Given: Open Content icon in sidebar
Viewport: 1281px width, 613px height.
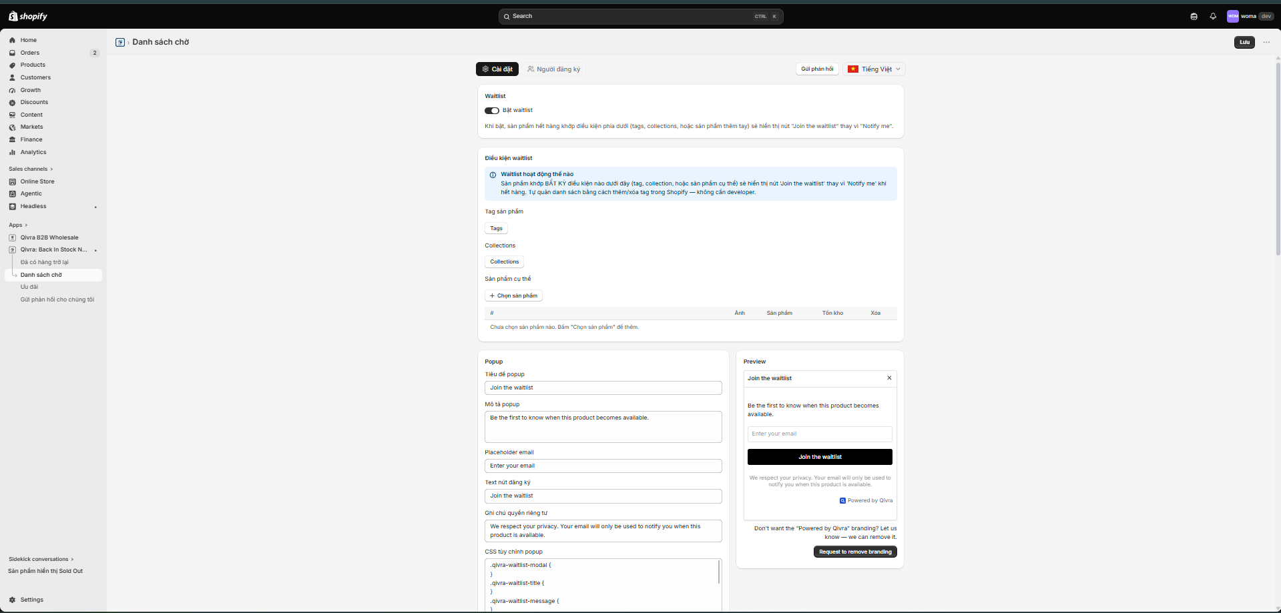Looking at the screenshot, I should (12, 115).
